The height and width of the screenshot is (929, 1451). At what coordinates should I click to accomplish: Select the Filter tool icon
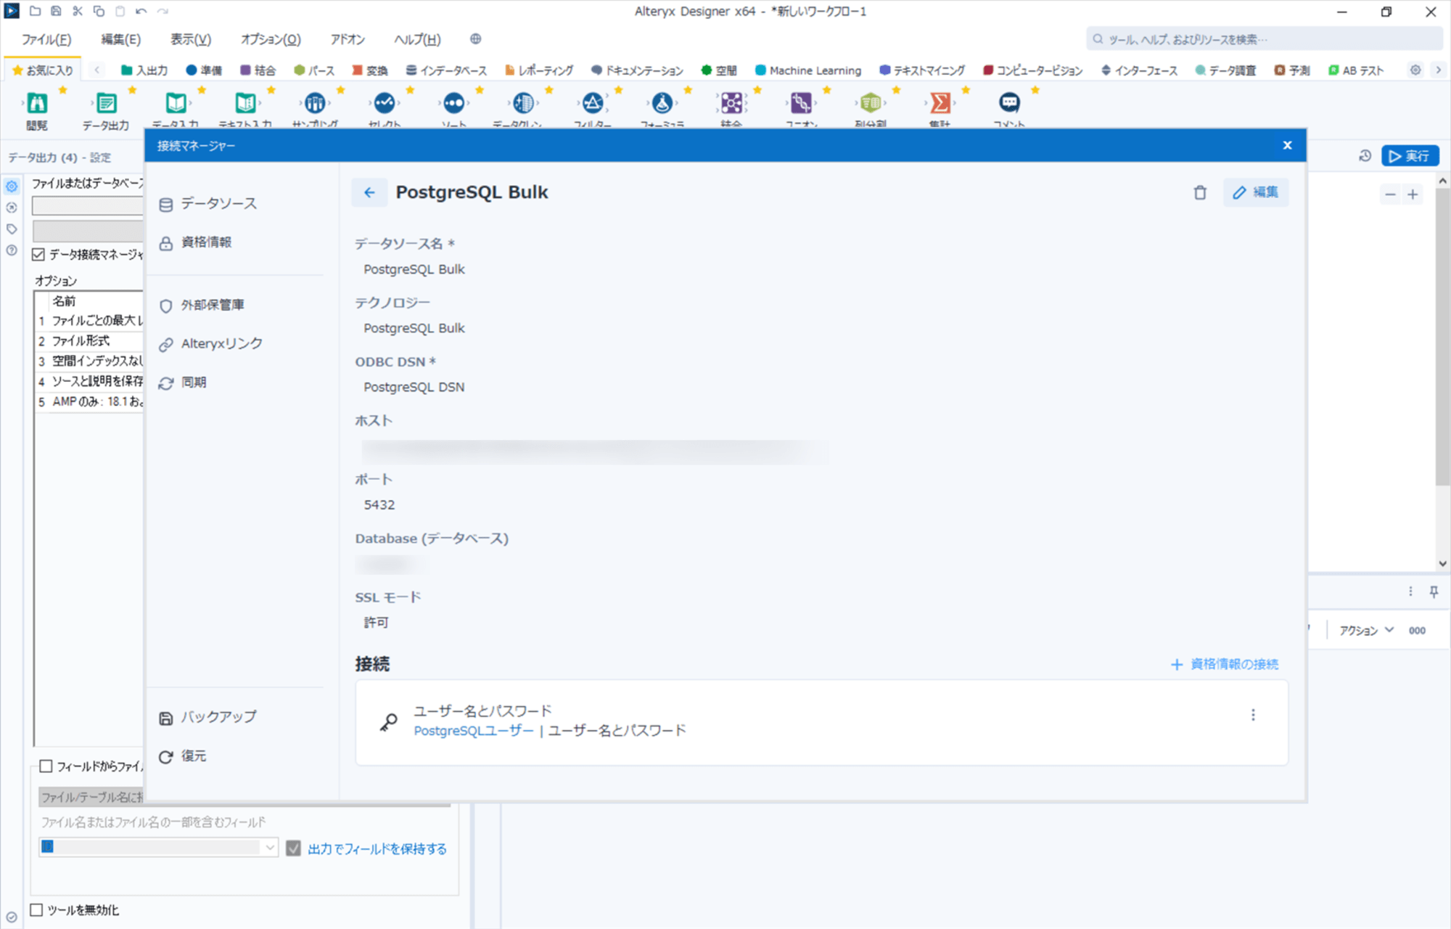593,103
